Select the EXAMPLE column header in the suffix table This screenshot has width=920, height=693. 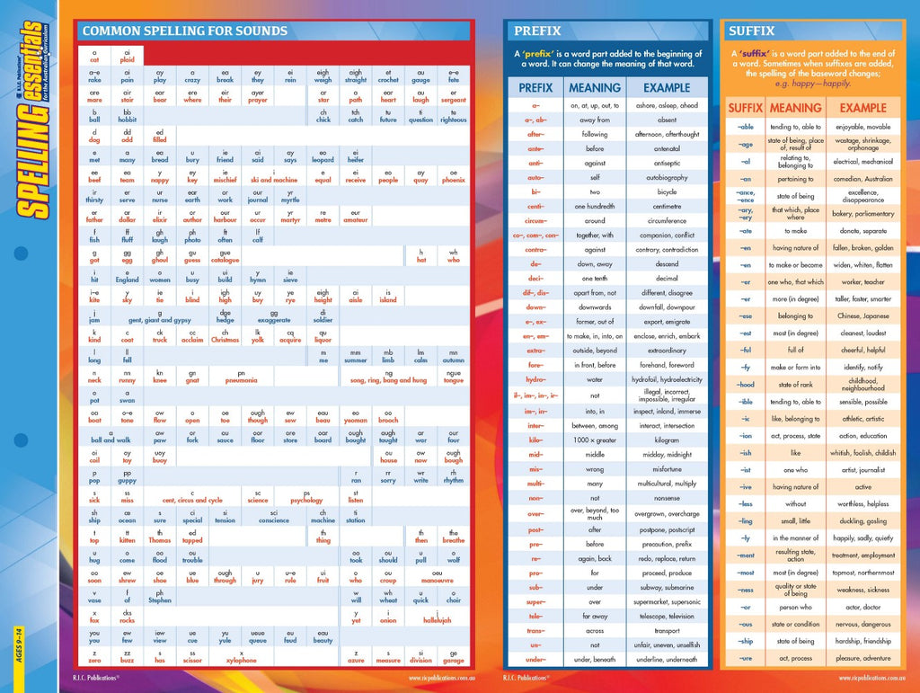(862, 108)
